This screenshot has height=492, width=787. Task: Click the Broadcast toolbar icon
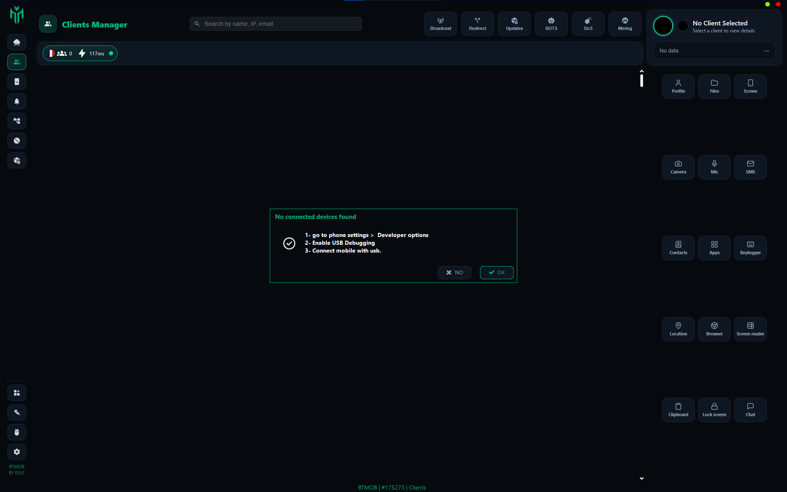click(440, 24)
